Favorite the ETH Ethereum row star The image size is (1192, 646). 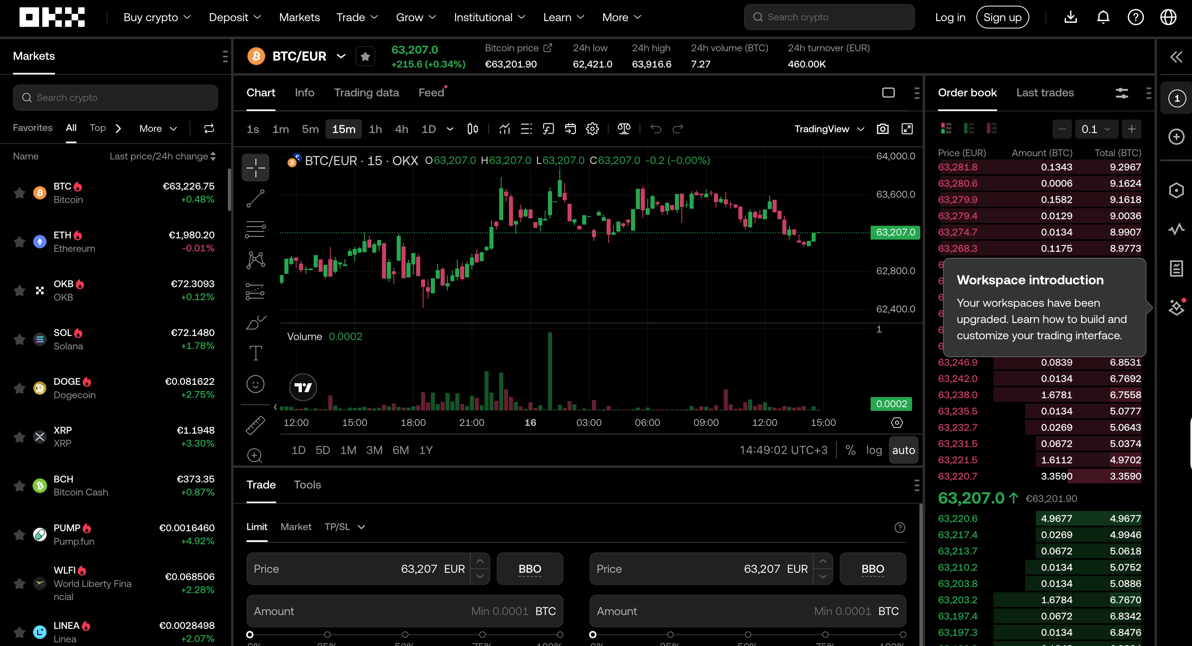[x=20, y=242]
